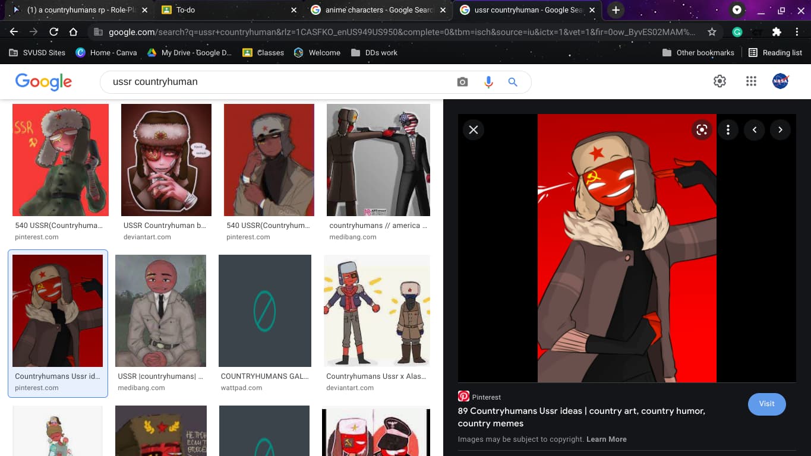Go to next image in preview
Screen dimensions: 811x456
[780, 130]
